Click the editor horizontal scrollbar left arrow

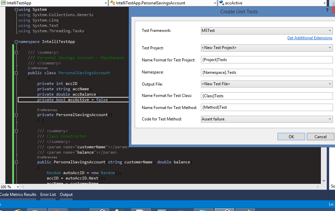(x=23, y=187)
